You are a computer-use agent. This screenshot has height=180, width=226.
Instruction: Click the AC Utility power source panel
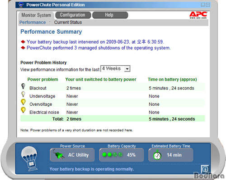[72, 155]
